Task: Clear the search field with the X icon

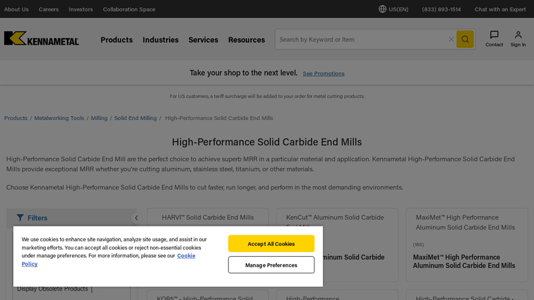Action: tap(451, 39)
